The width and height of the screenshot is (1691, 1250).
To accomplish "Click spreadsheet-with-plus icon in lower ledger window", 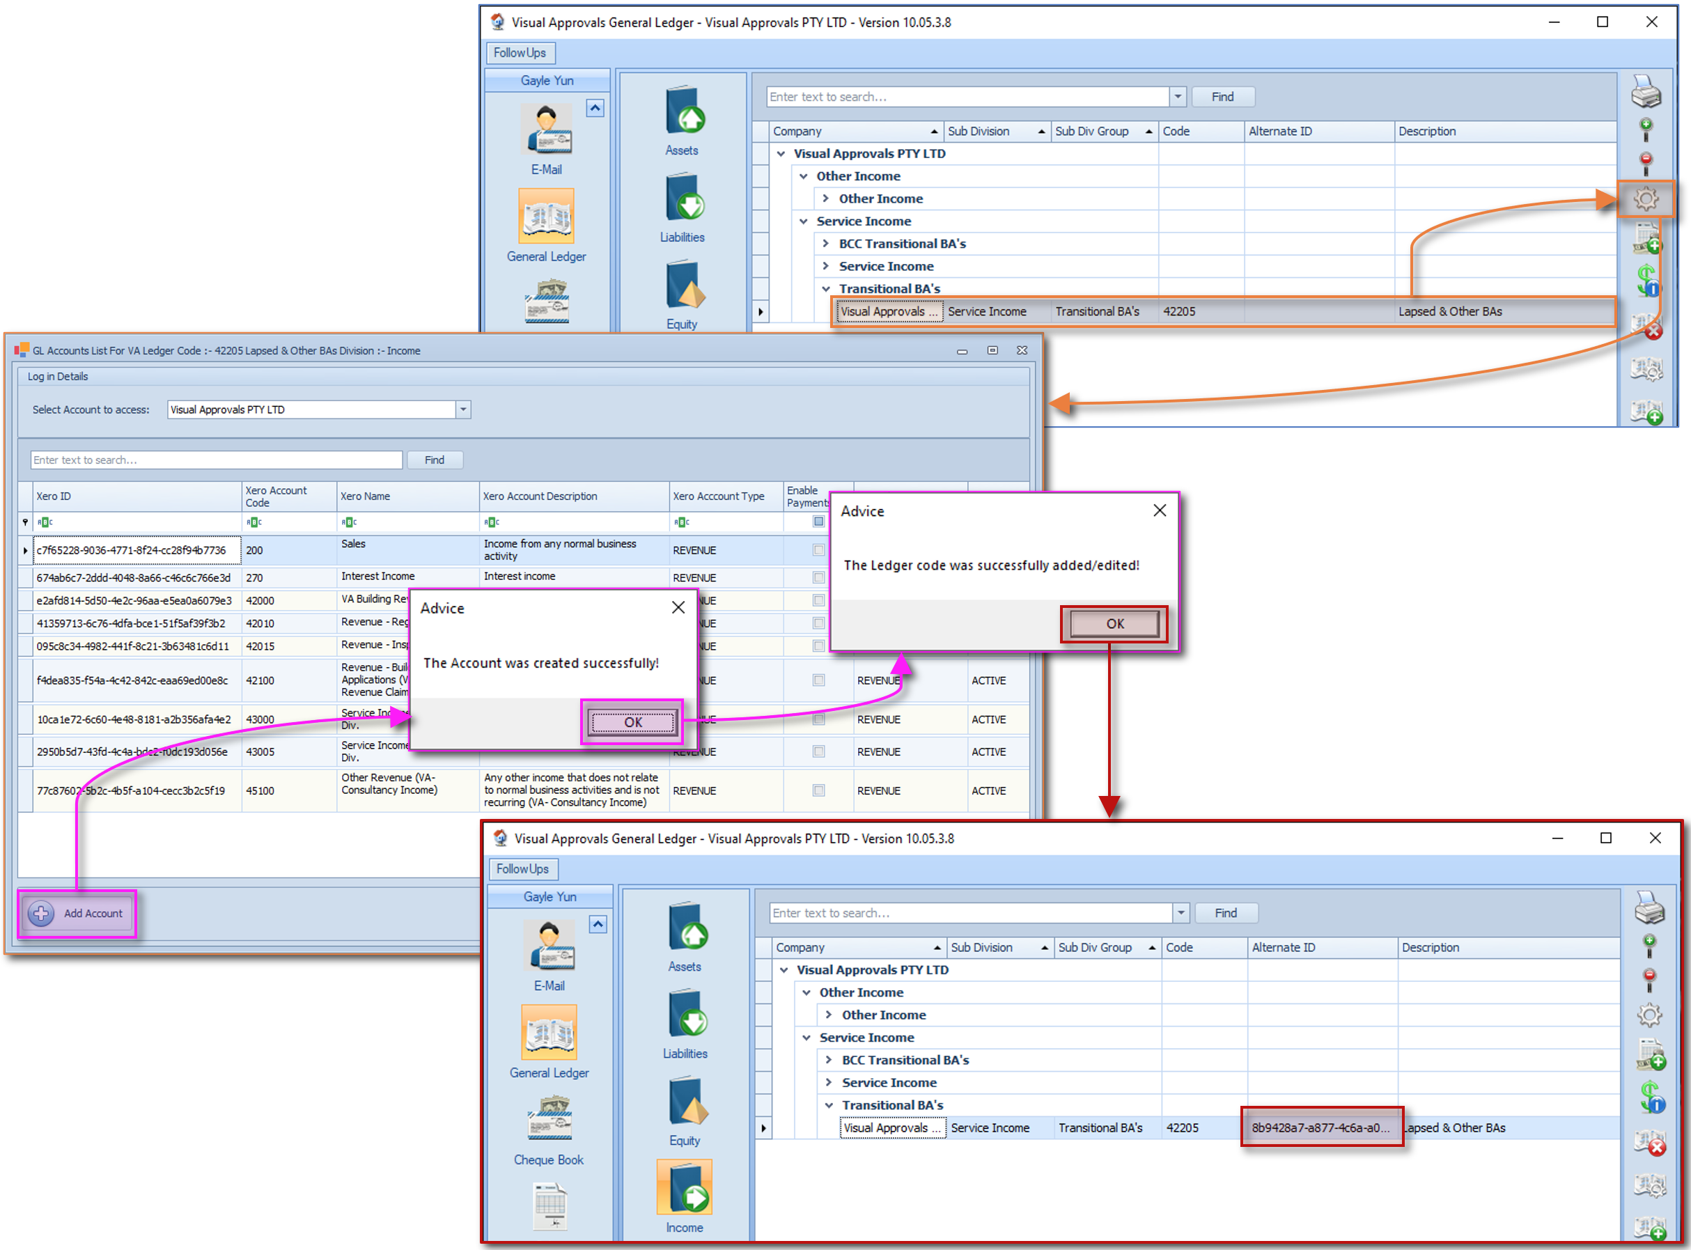I will (1651, 1055).
